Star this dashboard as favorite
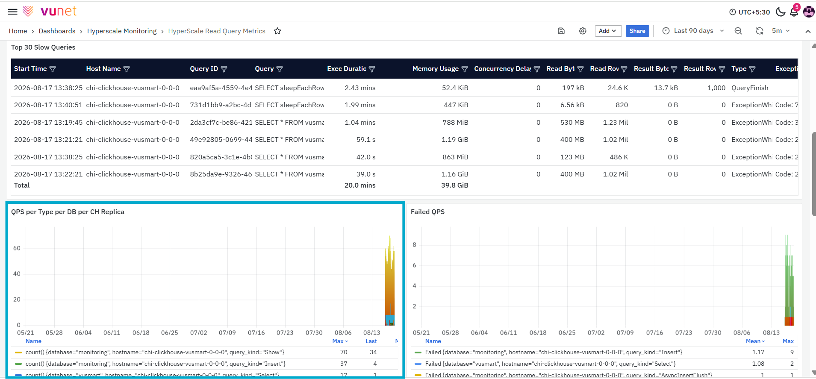The image size is (816, 379). [277, 31]
